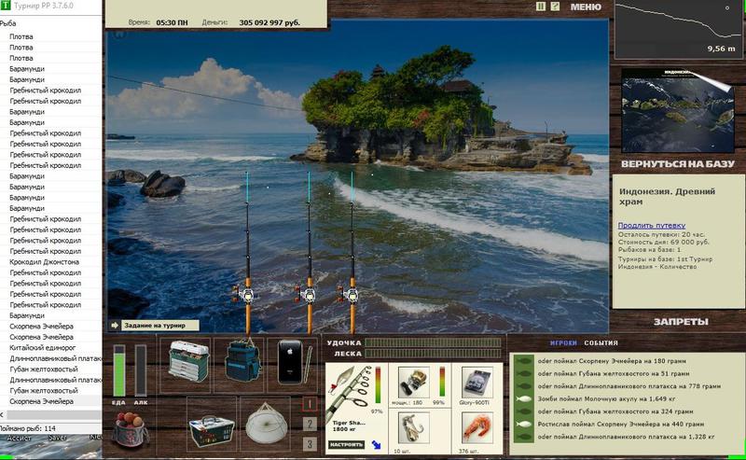This screenshot has width=746, height=460.
Task: Click the arrow icon beside Задание на турнир
Action: click(115, 326)
